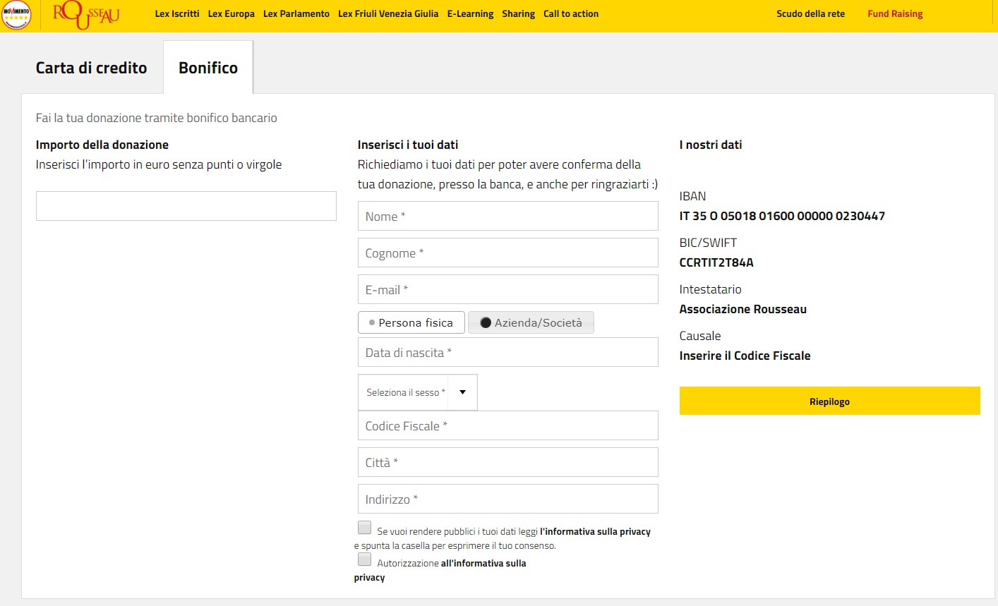Click into the E-mail field

click(x=508, y=289)
